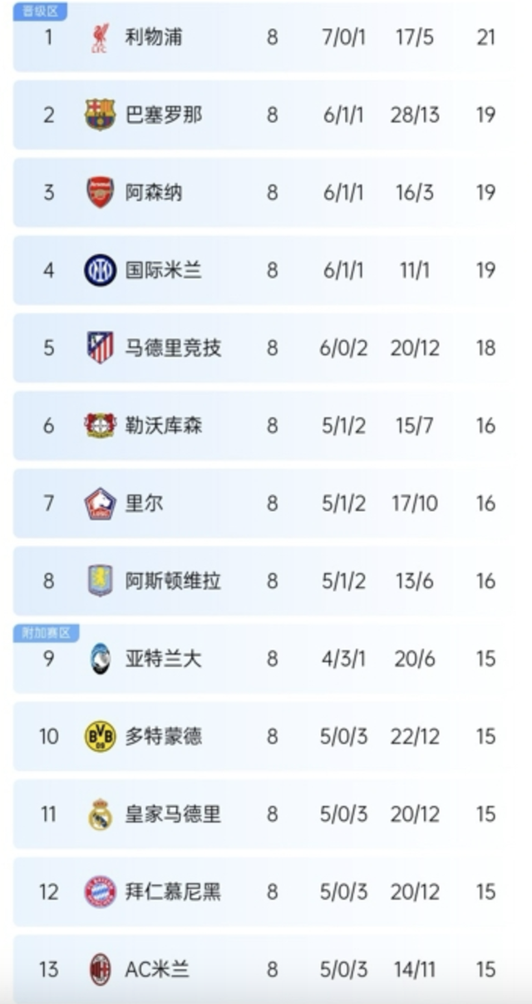This screenshot has height=1004, width=532.
Task: Open team name 利物浦
Action: 154,37
